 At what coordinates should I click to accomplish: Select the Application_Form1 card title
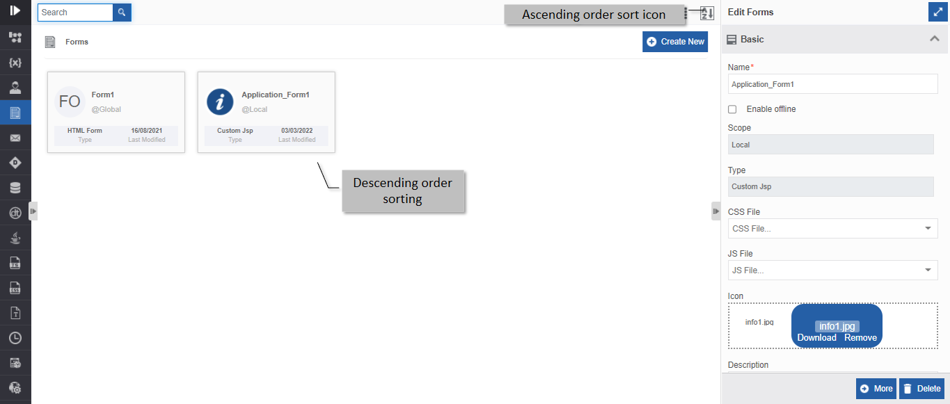click(276, 95)
